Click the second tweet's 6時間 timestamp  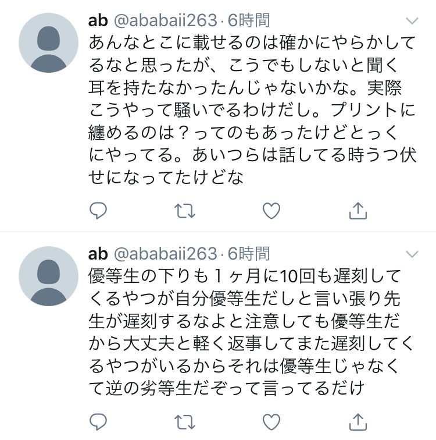tap(249, 253)
